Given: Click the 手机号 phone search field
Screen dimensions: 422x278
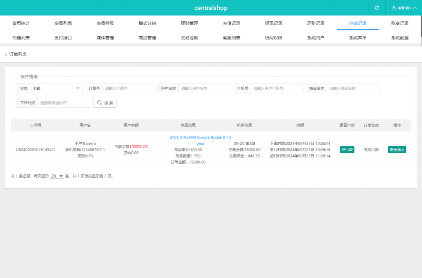Looking at the screenshot, I should click(x=277, y=88).
